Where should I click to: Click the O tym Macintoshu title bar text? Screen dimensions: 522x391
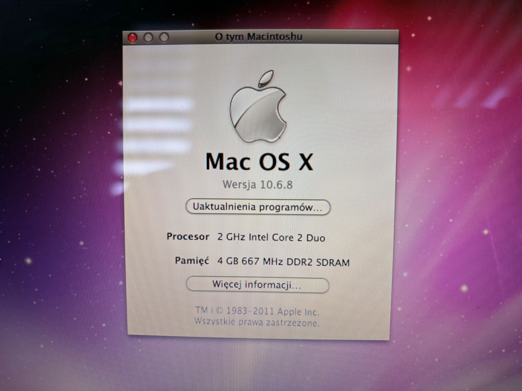click(x=259, y=37)
